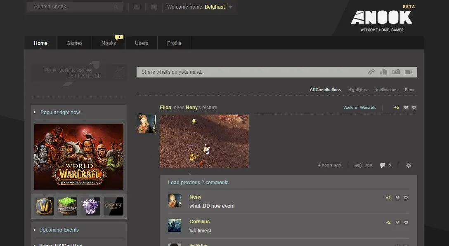Select the World of Warcraft W game icon
Image resolution: width=449 pixels, height=246 pixels.
coord(45,206)
